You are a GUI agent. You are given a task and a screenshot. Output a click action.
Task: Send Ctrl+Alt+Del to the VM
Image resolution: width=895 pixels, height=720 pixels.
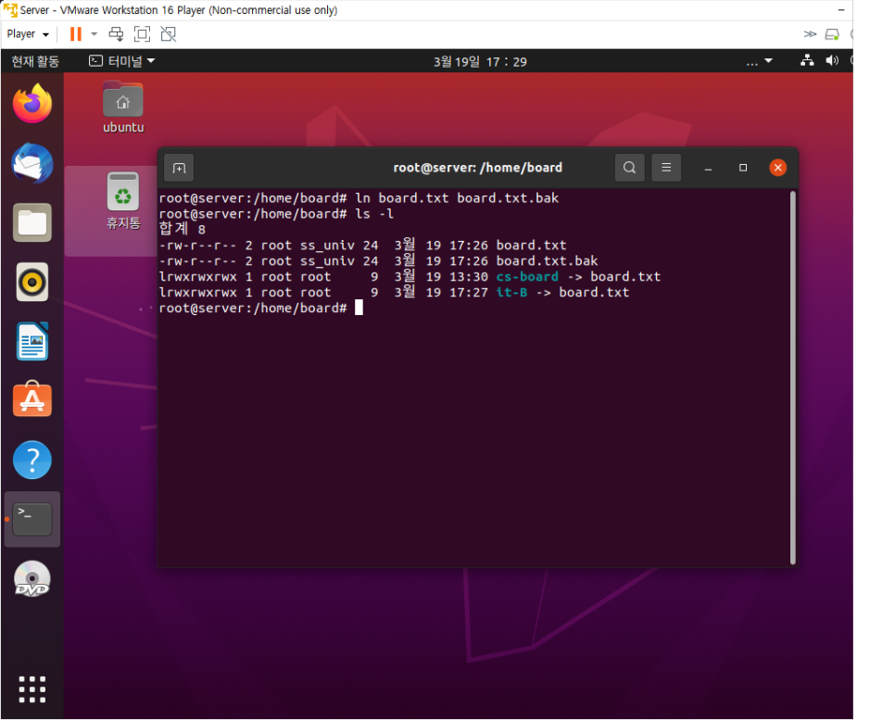click(x=116, y=34)
